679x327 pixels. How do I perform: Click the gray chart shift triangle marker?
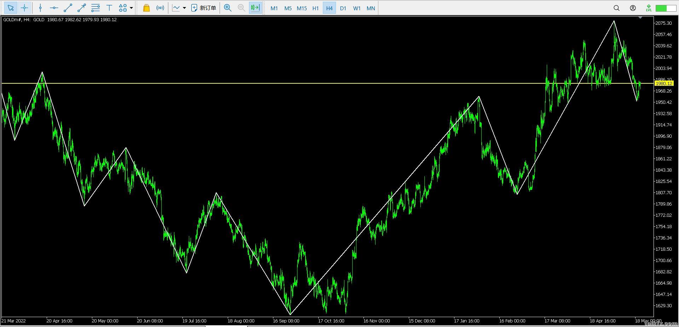pyautogui.click(x=640, y=18)
